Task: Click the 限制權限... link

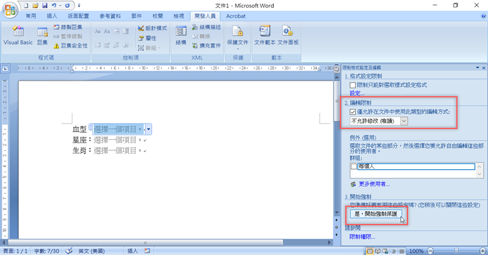Action: [x=362, y=237]
